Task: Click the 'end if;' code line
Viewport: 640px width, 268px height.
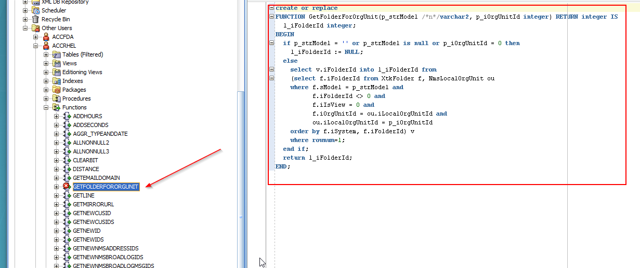Action: 296,149
